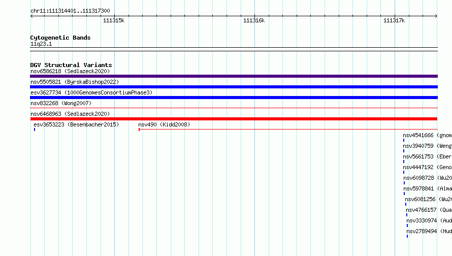Click the DGV Structural Variants track title
This screenshot has width=452, height=256.
71,65
